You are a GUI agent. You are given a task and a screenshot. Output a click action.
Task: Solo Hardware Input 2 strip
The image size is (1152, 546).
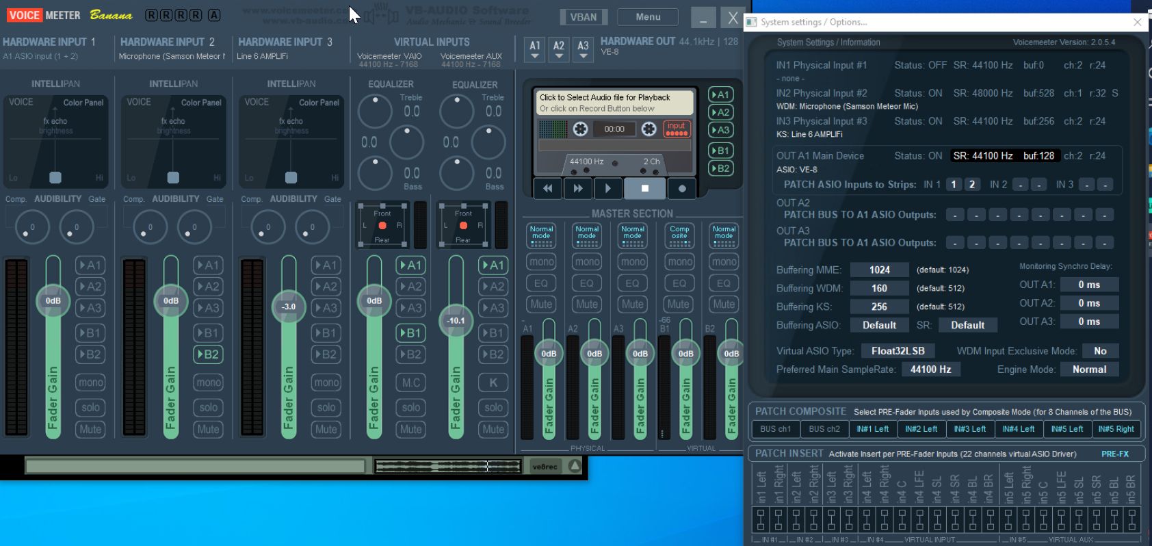[208, 408]
